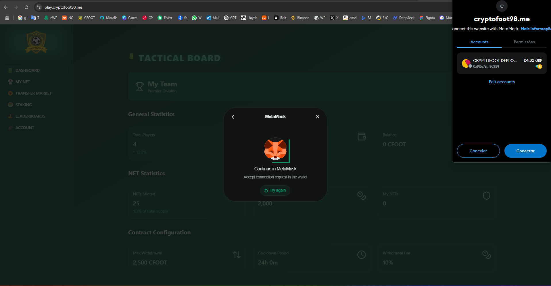Open the GPT bookmark
551x286 pixels.
click(230, 18)
